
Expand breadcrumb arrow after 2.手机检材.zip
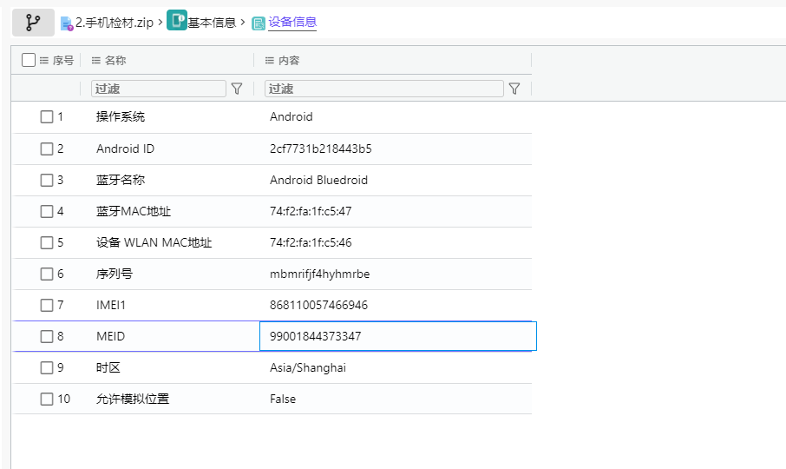tap(160, 22)
